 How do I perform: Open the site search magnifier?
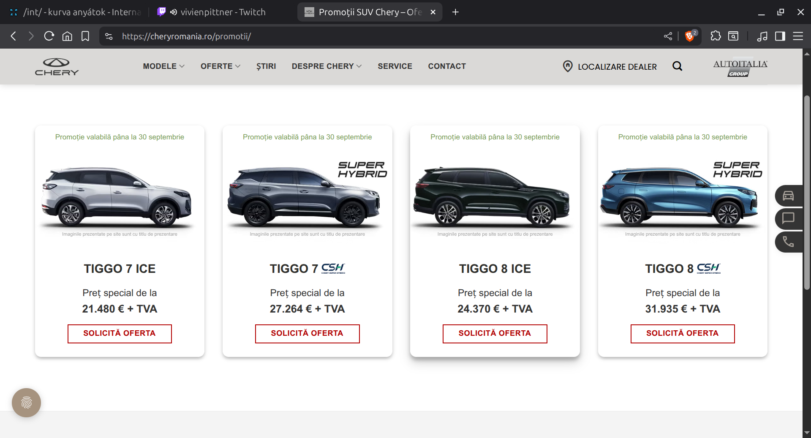[x=677, y=66]
